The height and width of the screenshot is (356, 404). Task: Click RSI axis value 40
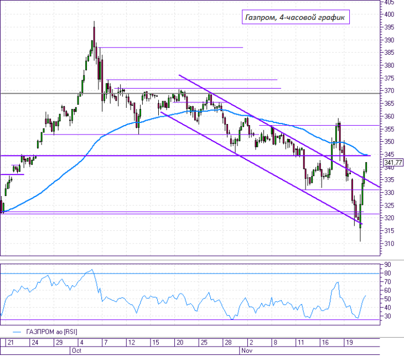click(x=387, y=307)
